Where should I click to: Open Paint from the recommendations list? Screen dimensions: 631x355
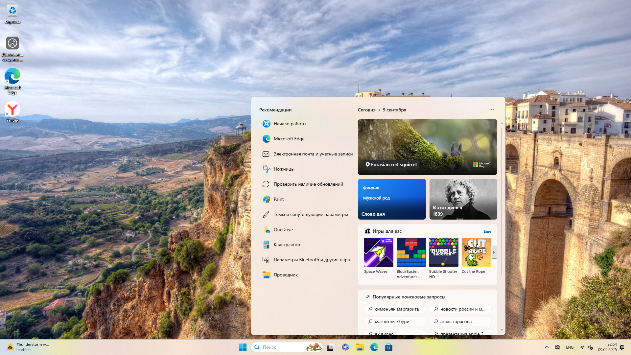(278, 199)
